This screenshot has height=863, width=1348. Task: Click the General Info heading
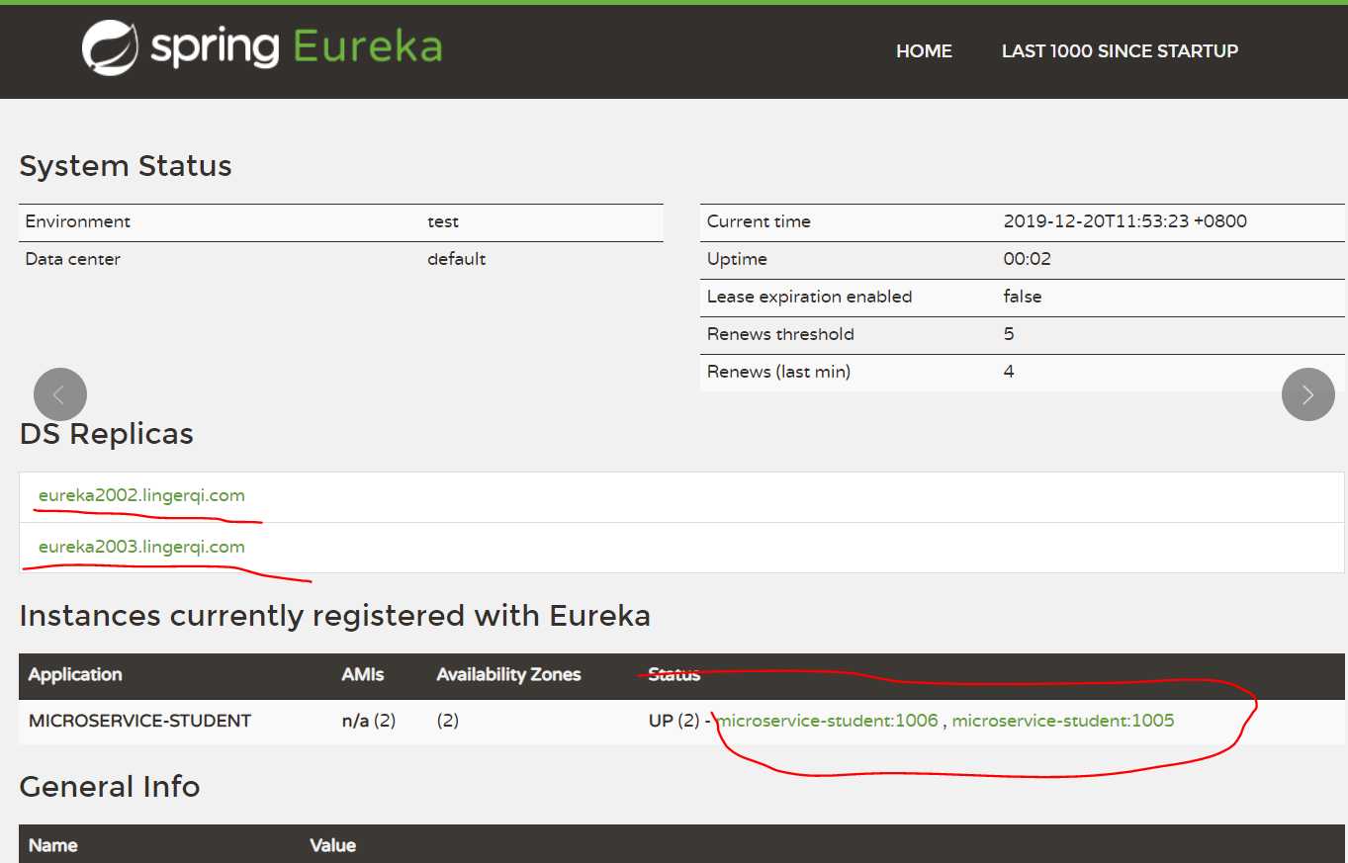(110, 787)
